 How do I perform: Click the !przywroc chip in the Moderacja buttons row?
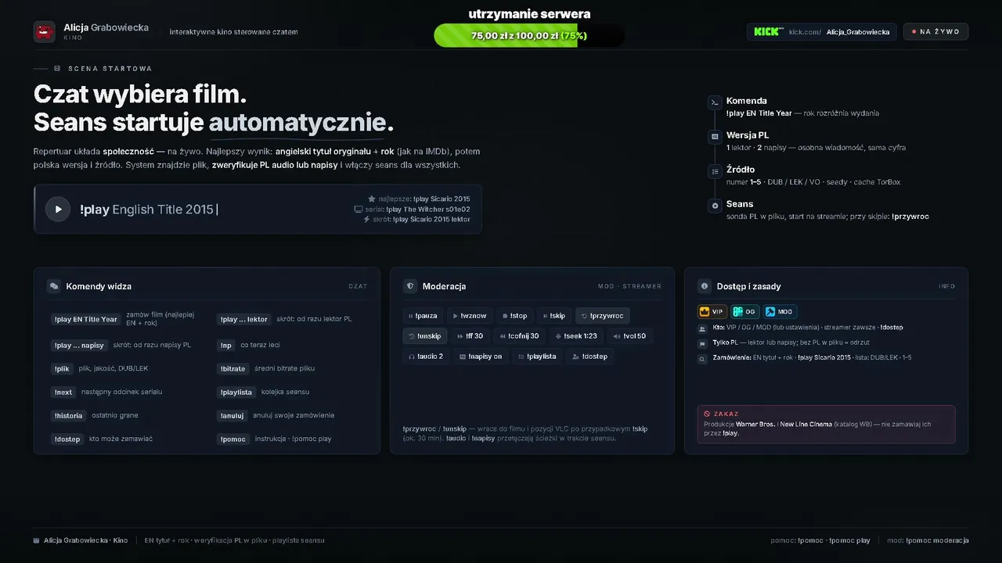(x=602, y=315)
